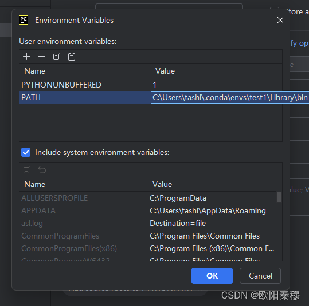Click the PyCharm logo in title bar
The width and height of the screenshot is (309, 306).
24,20
